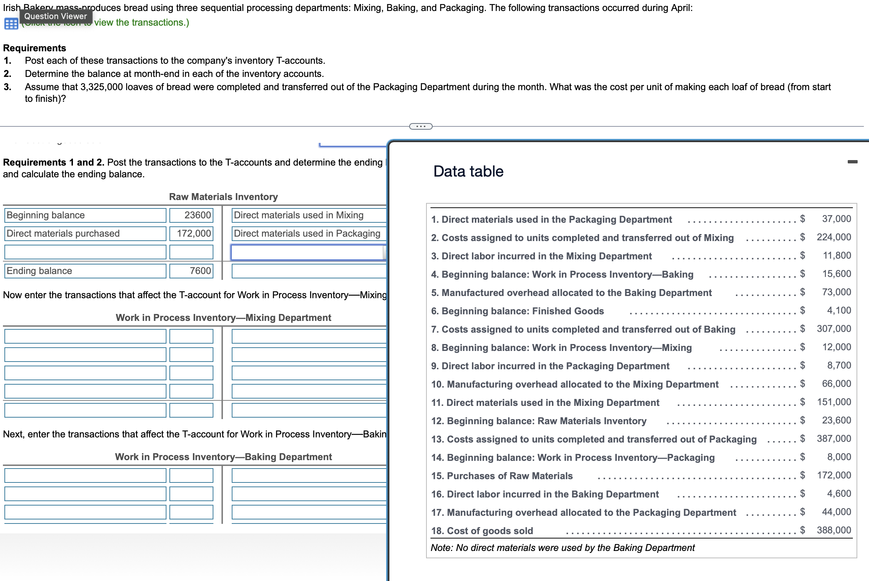Click first Baking Department credit description field
869x581 pixels.
pyautogui.click(x=308, y=475)
